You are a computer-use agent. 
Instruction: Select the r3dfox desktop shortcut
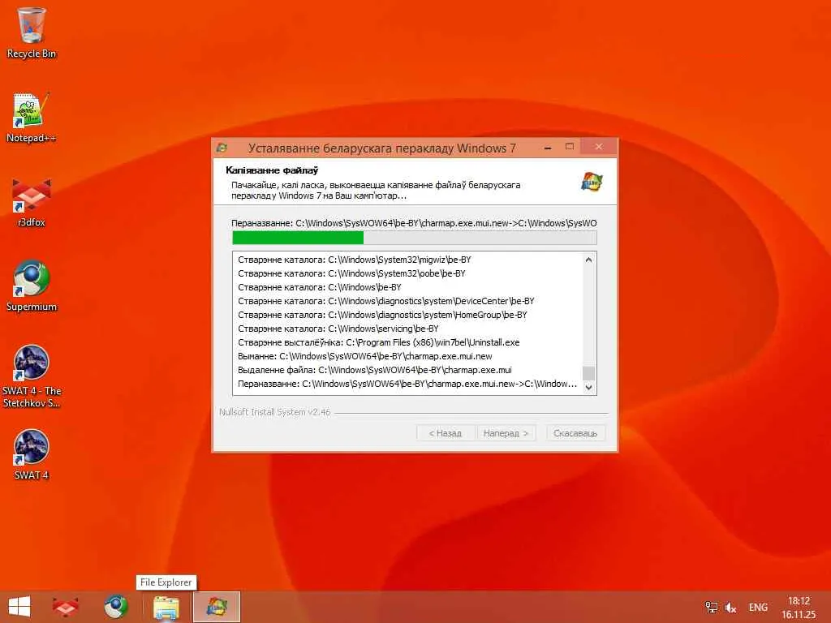point(32,202)
